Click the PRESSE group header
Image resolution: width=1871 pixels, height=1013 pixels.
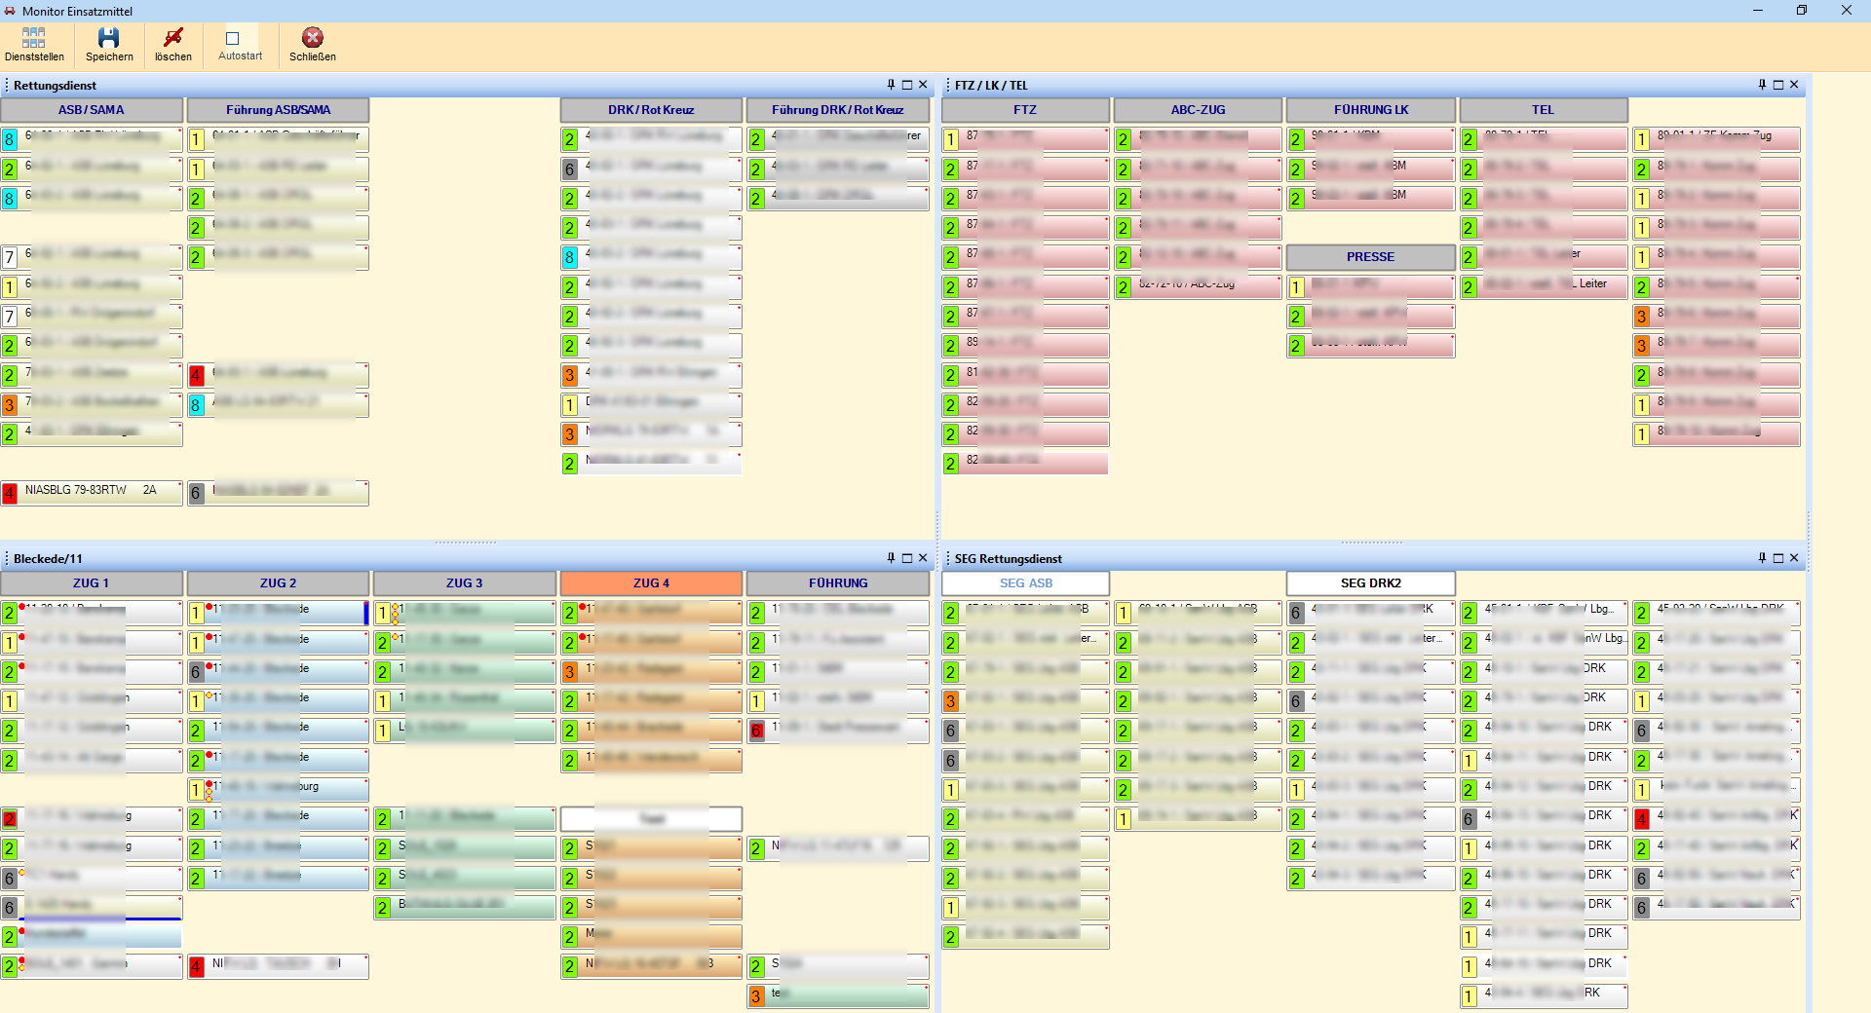pyautogui.click(x=1370, y=257)
